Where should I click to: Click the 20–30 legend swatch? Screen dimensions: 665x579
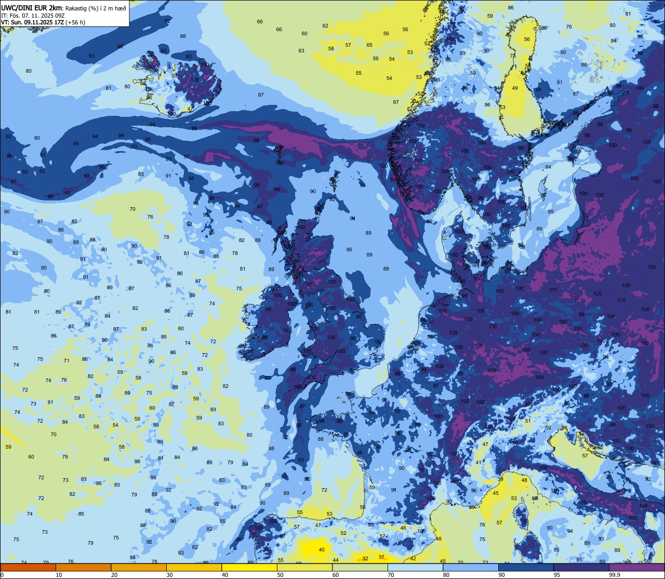click(x=139, y=567)
